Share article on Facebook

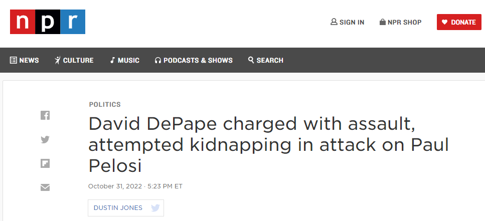(45, 115)
